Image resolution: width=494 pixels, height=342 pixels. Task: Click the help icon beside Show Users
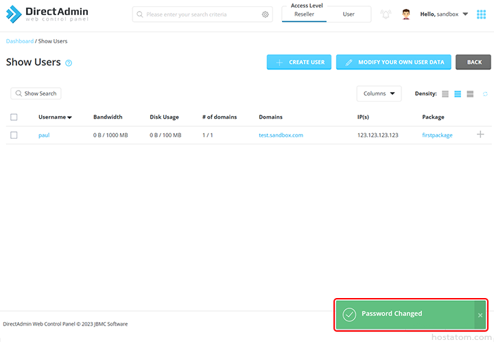[x=69, y=63]
